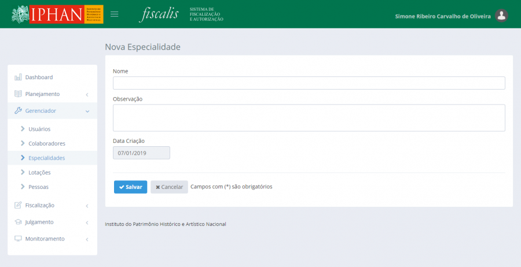Open the Usuários menu item
The width and height of the screenshot is (521, 267).
tap(39, 129)
